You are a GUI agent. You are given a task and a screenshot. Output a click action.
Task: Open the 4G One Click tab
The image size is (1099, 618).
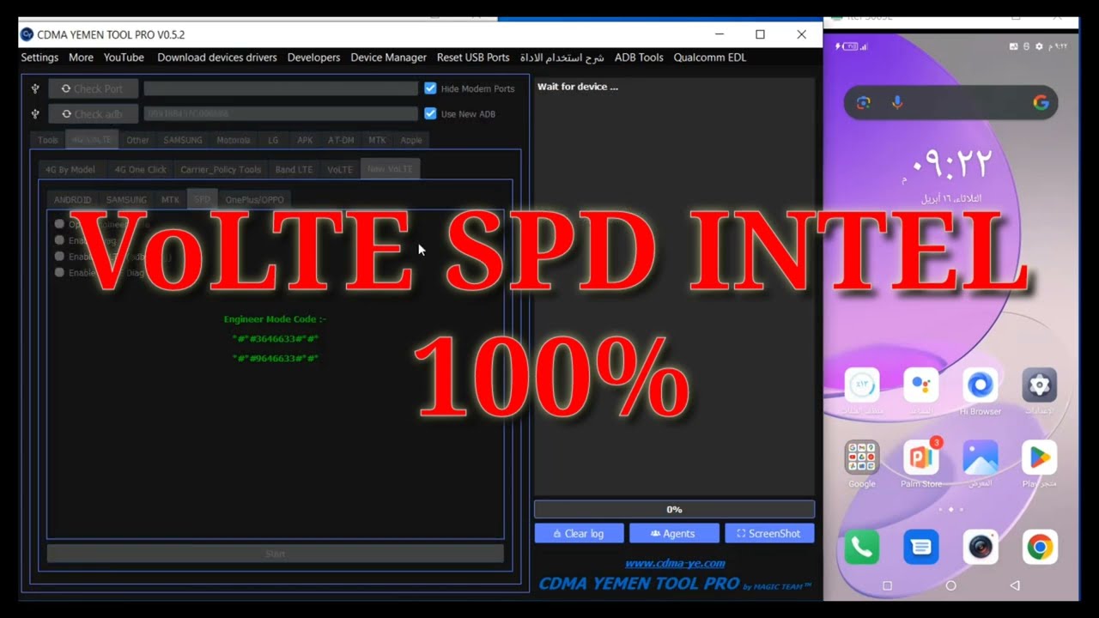141,169
